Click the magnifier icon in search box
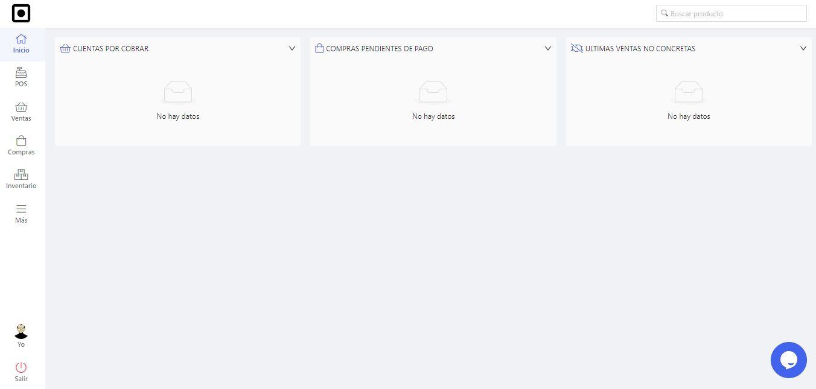Viewport: 816px width, 389px height. (665, 13)
